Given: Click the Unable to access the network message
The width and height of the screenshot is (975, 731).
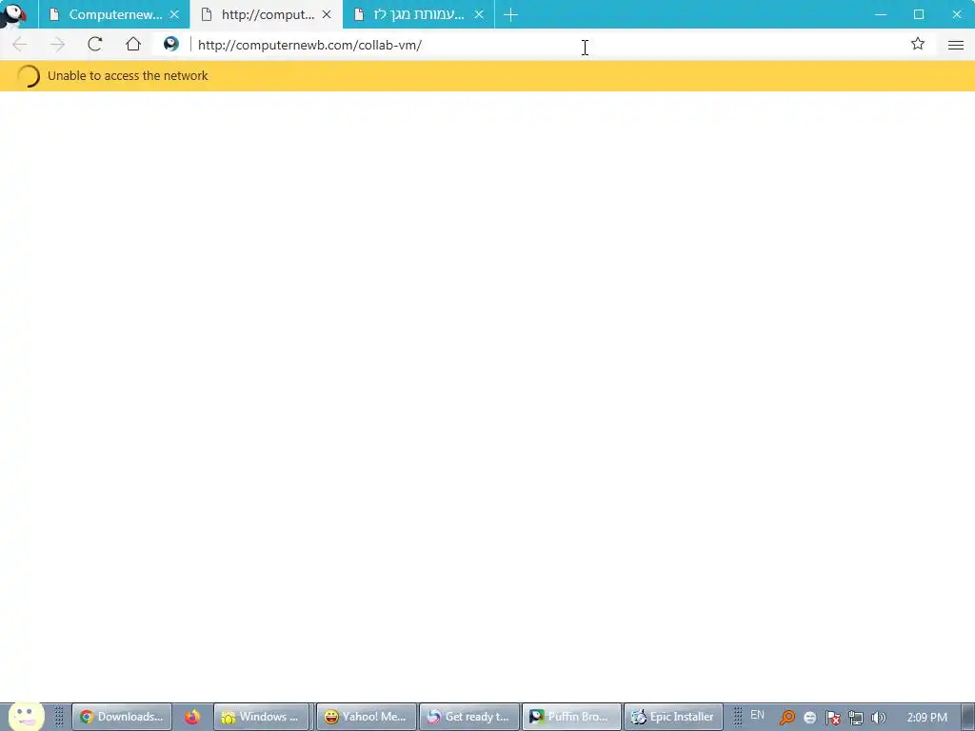Looking at the screenshot, I should (x=128, y=76).
